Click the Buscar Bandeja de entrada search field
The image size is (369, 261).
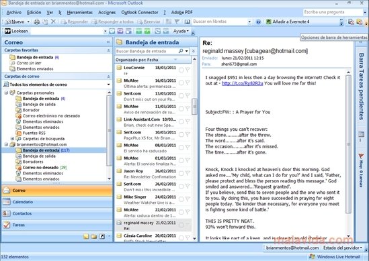click(147, 51)
